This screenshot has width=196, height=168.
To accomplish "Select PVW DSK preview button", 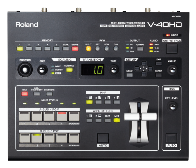I will tap(116, 48).
